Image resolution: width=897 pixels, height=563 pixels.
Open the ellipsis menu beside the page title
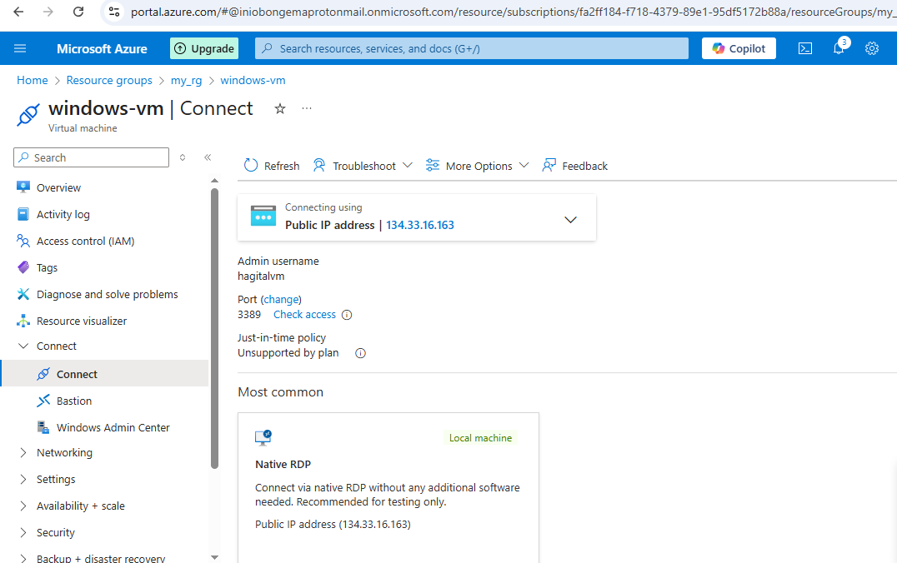tap(307, 108)
